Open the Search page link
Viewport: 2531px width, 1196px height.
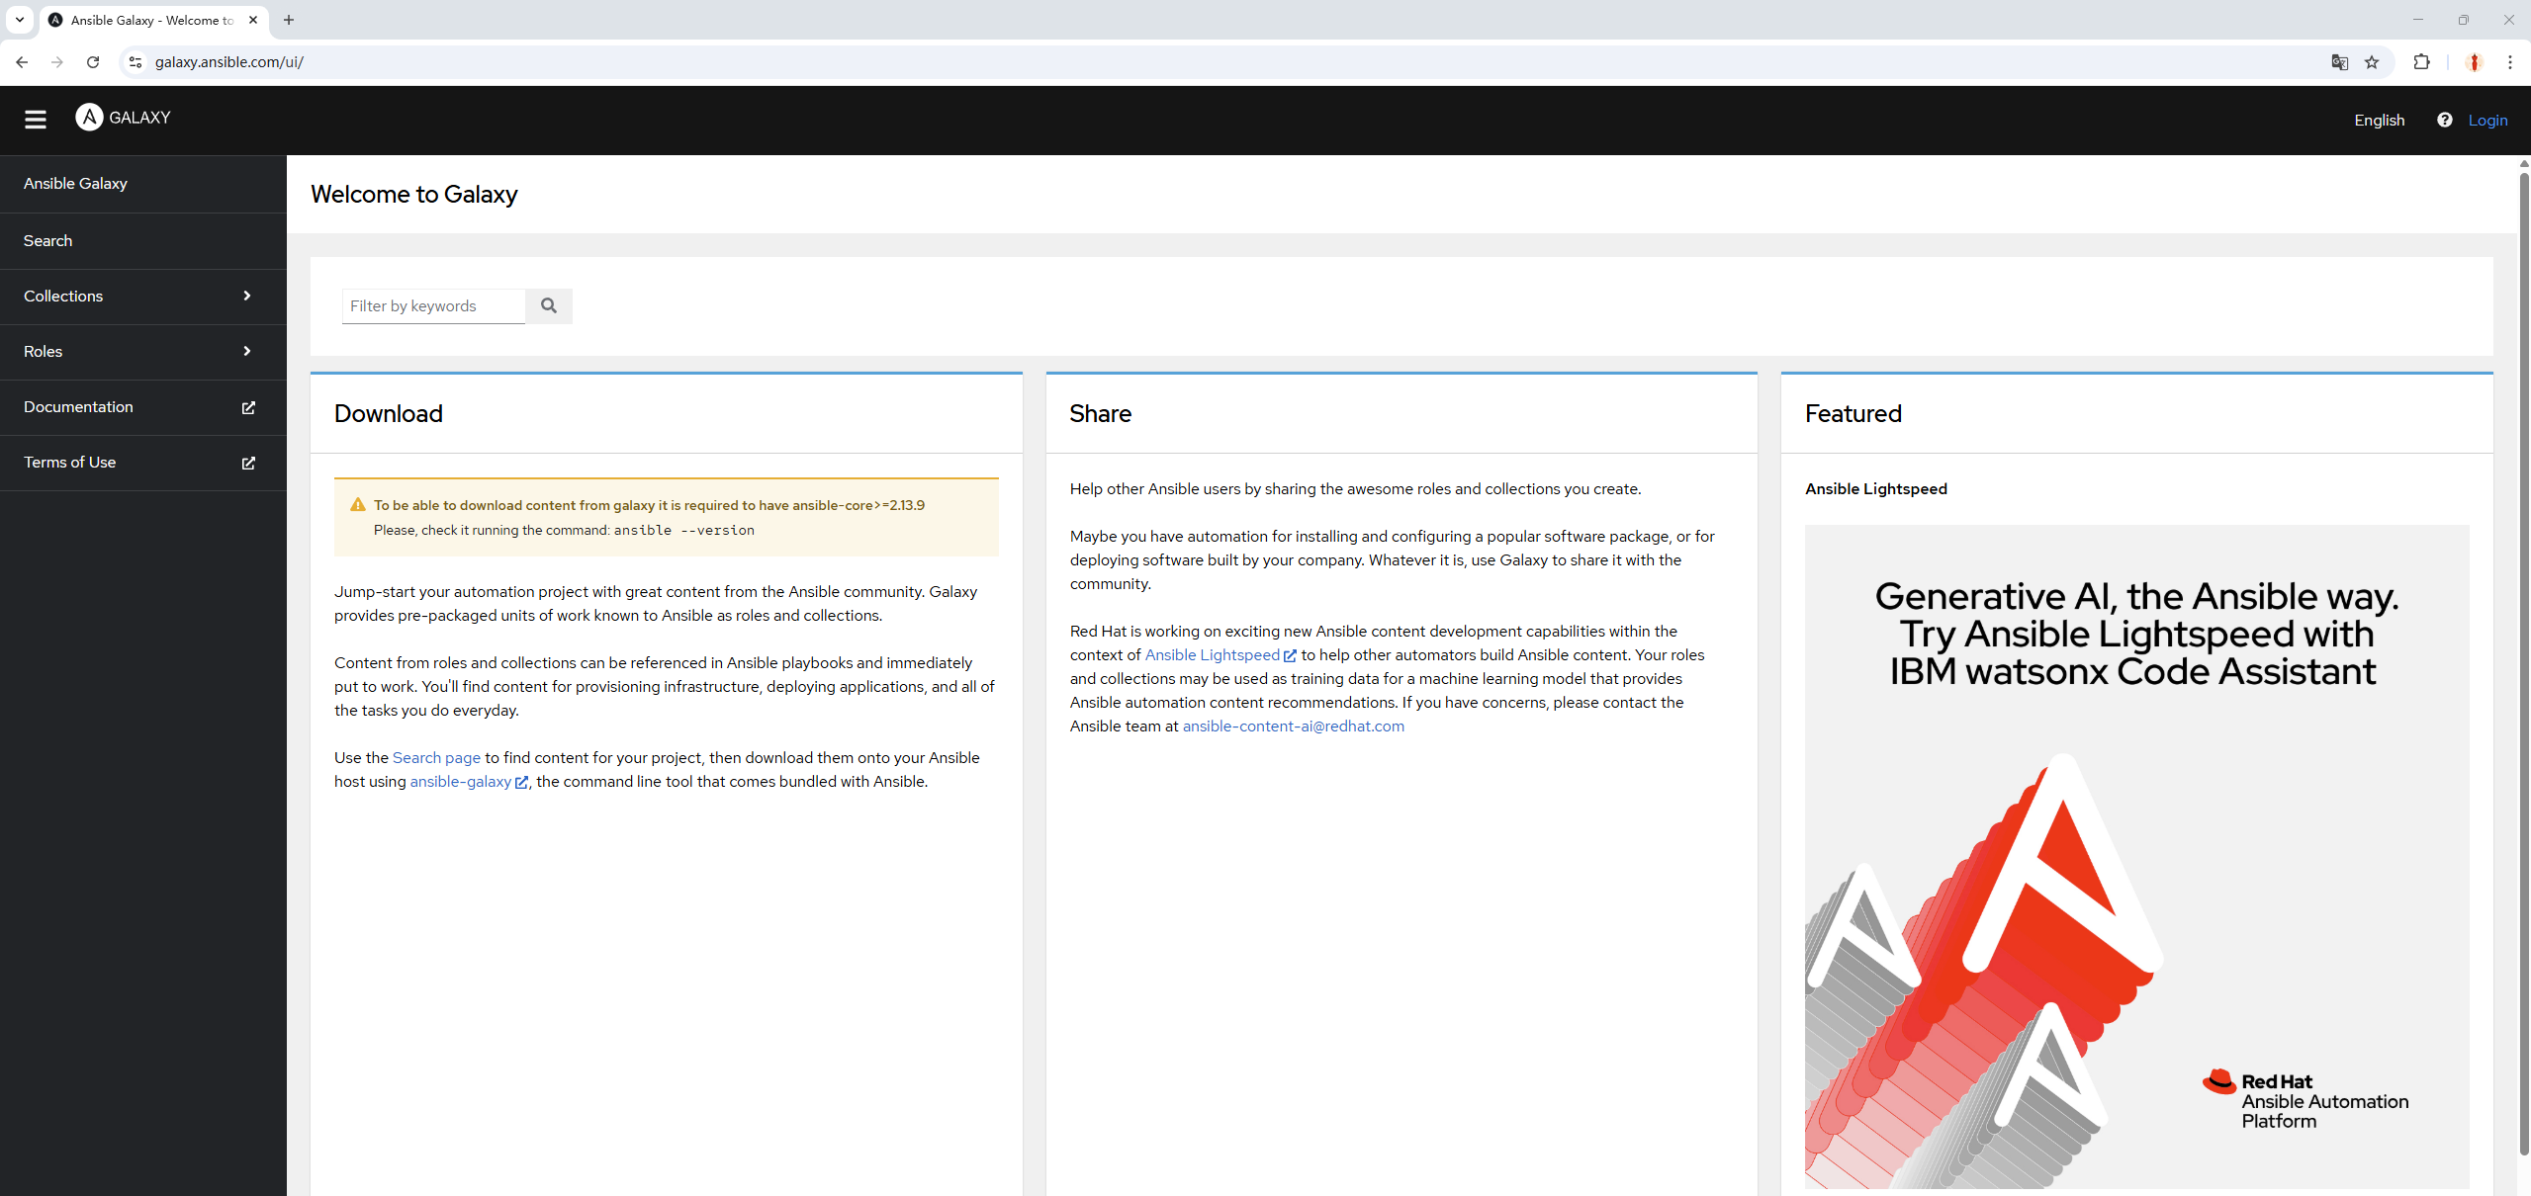pos(436,758)
